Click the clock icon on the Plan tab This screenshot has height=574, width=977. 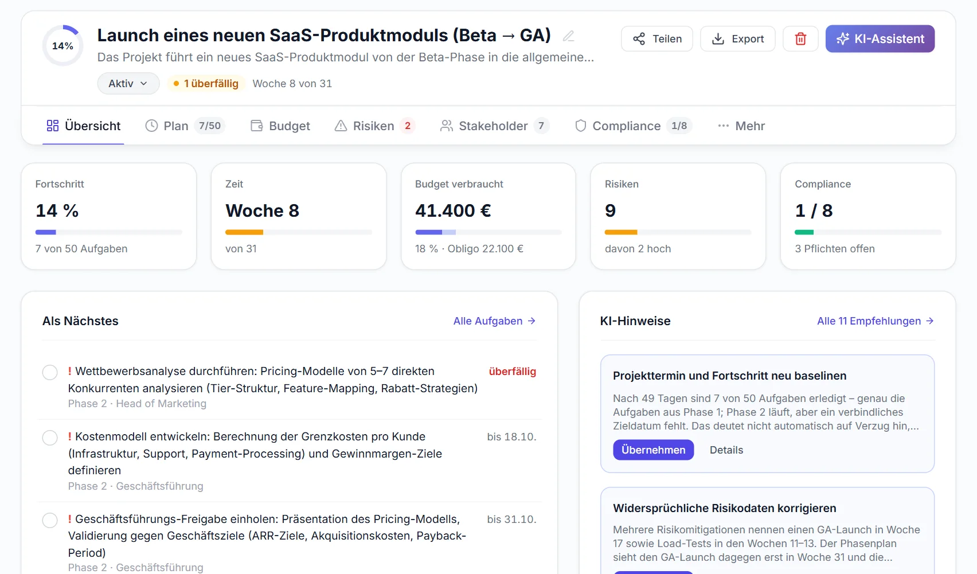151,126
